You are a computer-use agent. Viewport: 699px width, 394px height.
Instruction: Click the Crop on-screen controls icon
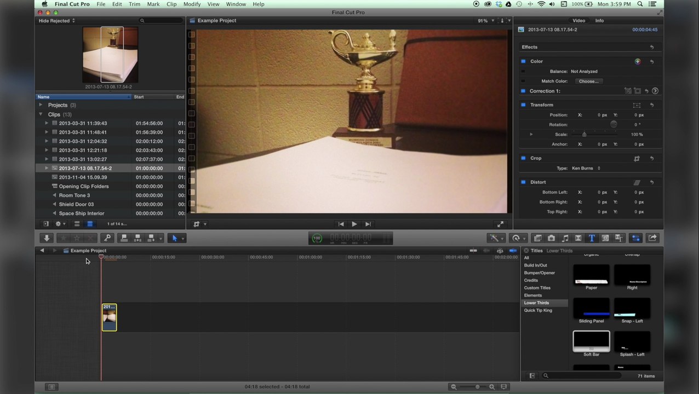click(x=637, y=158)
